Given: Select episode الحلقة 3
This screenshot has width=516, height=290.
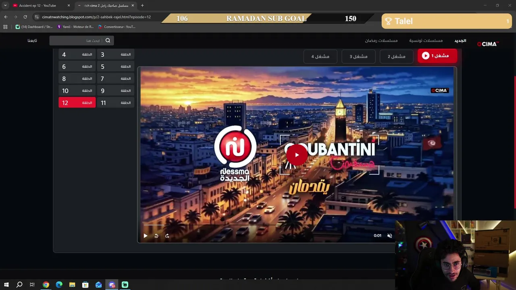Looking at the screenshot, I should pos(116,54).
